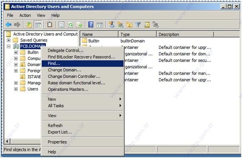Click the builtinDomain type cell
The height and width of the screenshot is (158, 242).
coord(132,41)
